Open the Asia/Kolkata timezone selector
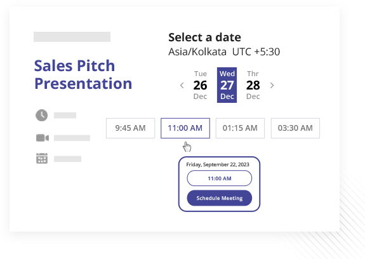This screenshot has width=365, height=259. [224, 51]
